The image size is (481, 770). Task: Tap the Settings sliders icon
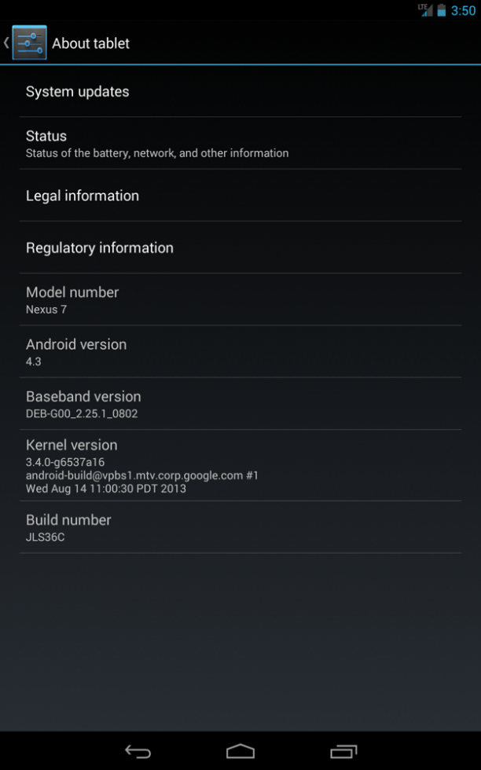point(30,42)
